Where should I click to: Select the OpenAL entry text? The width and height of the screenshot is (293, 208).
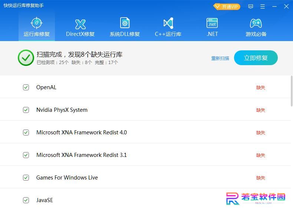[x=46, y=87]
